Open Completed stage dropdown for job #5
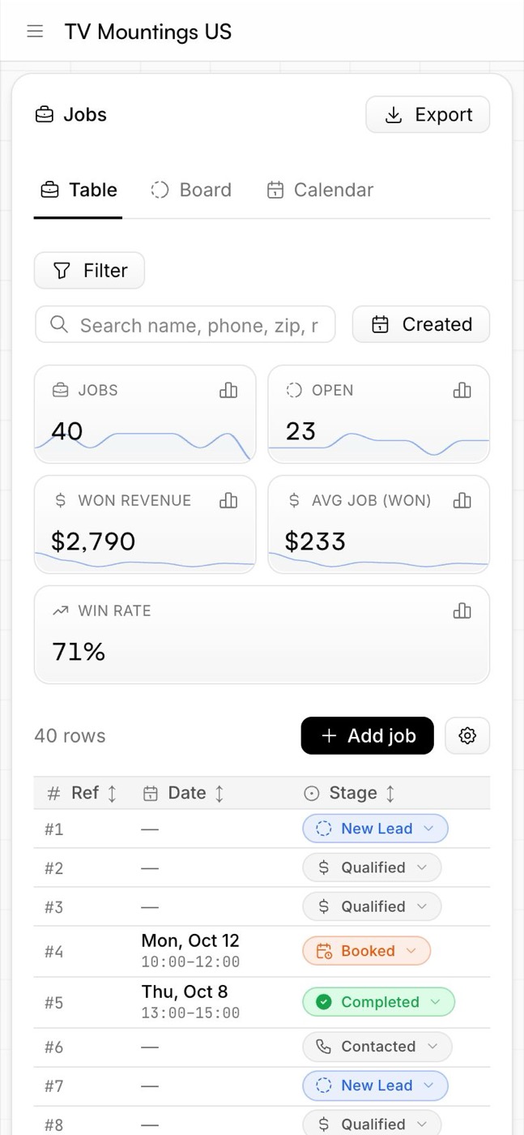The height and width of the screenshot is (1135, 524). (379, 1002)
